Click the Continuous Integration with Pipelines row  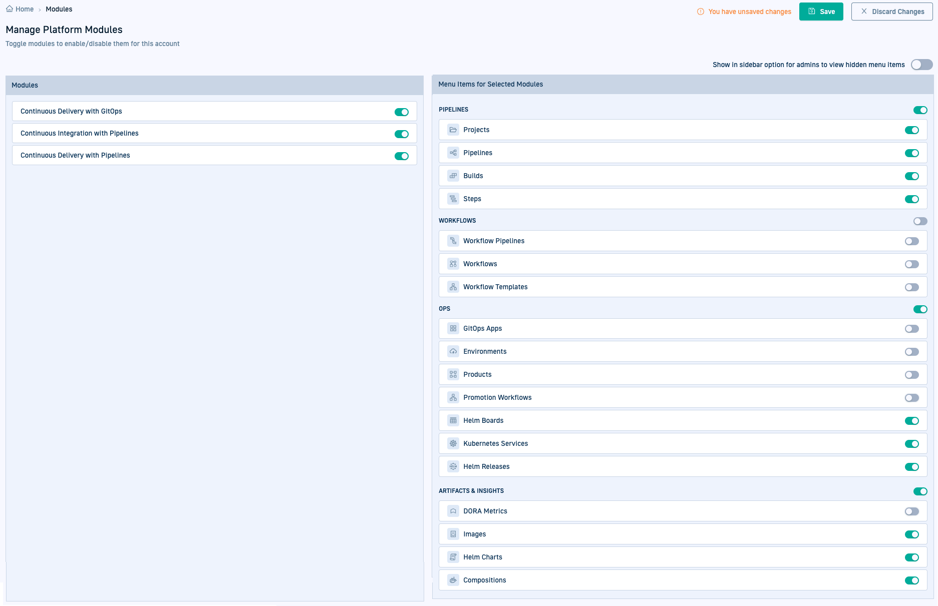pyautogui.click(x=200, y=133)
